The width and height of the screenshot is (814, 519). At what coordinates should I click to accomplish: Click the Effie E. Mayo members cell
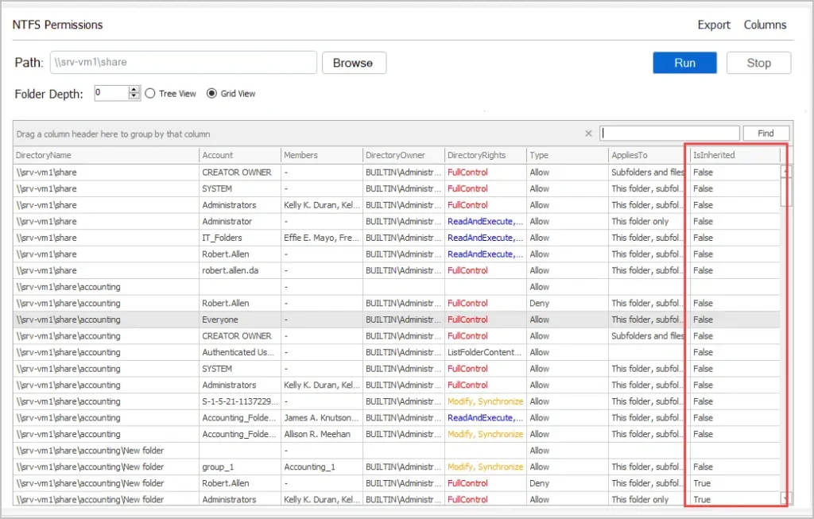tap(321, 238)
